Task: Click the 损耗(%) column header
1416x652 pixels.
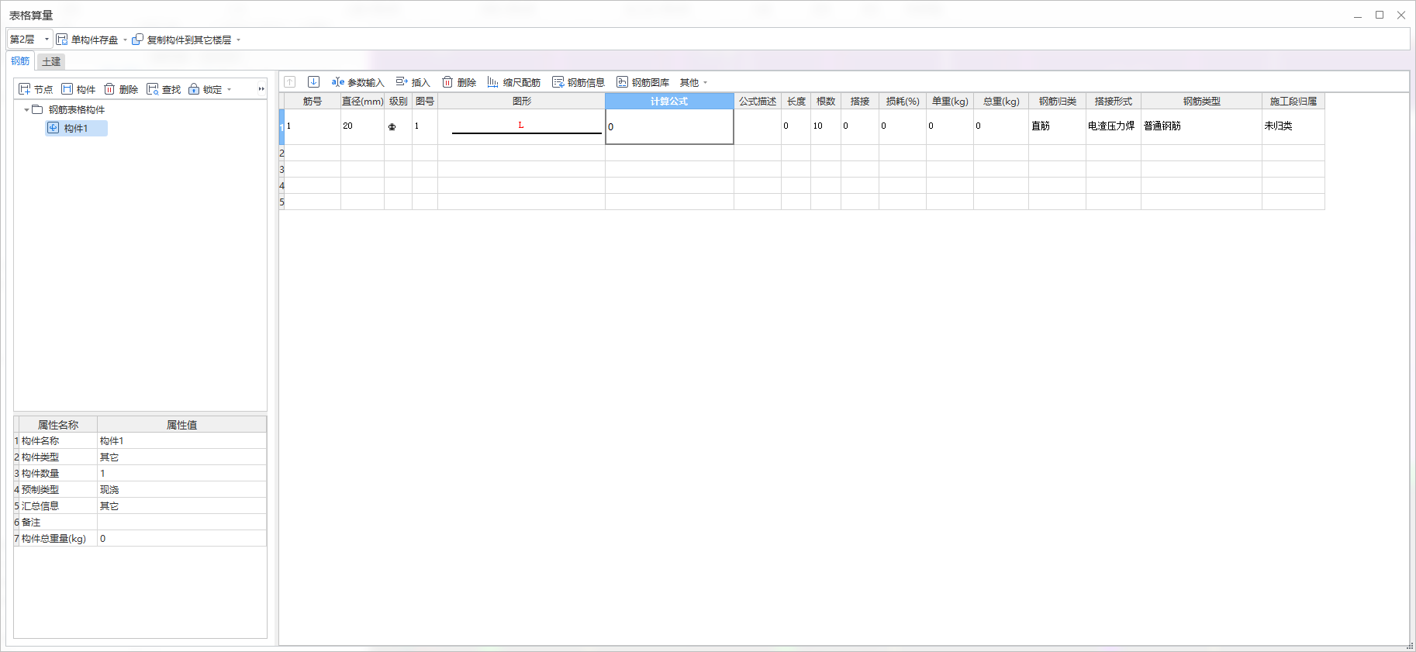Action: pyautogui.click(x=903, y=102)
